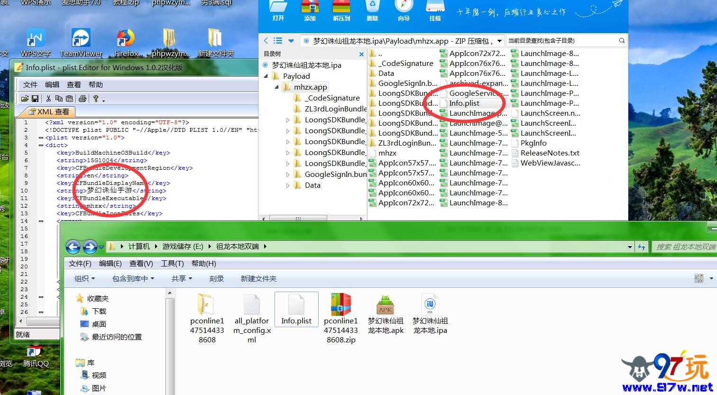Viewport: 717px width, 395px height.
Task: Click Explorer forward navigation button
Action: tap(90, 247)
